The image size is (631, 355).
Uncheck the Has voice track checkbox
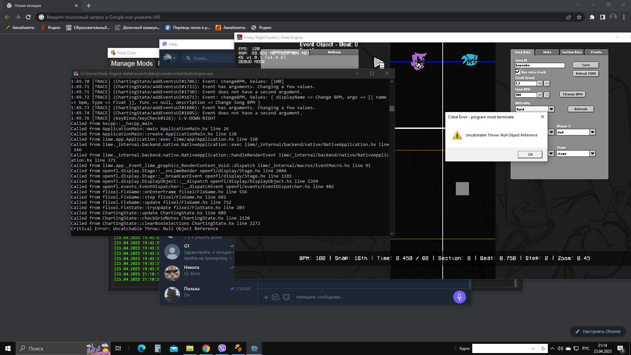click(517, 72)
